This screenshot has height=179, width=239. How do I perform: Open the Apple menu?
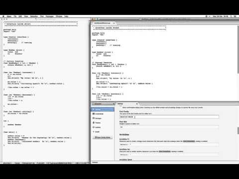click(x=3, y=16)
